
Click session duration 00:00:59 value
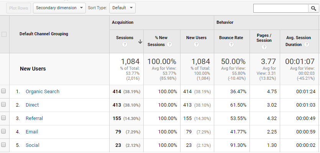click(306, 132)
